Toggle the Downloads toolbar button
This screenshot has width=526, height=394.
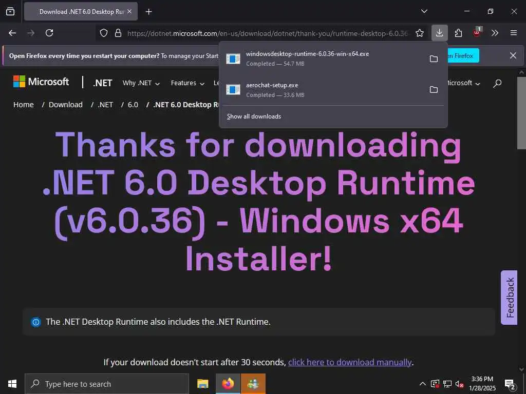pos(440,33)
